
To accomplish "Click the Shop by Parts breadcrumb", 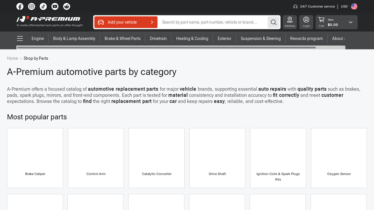I will pyautogui.click(x=36, y=58).
